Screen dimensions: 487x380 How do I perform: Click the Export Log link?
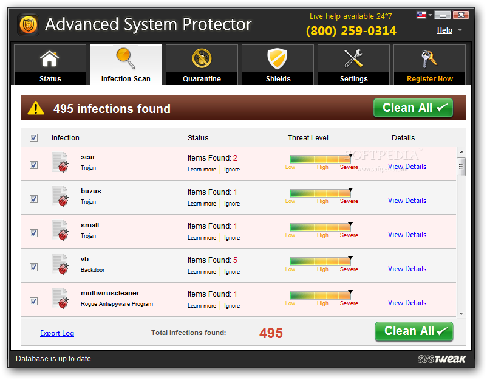pos(57,333)
